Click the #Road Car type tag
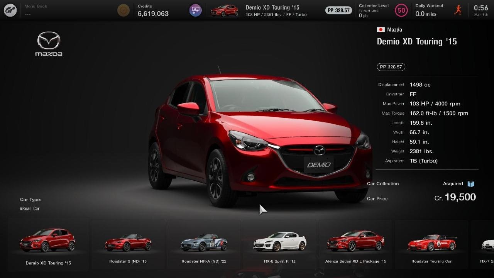Viewport: 494px width, 278px height. (30, 208)
